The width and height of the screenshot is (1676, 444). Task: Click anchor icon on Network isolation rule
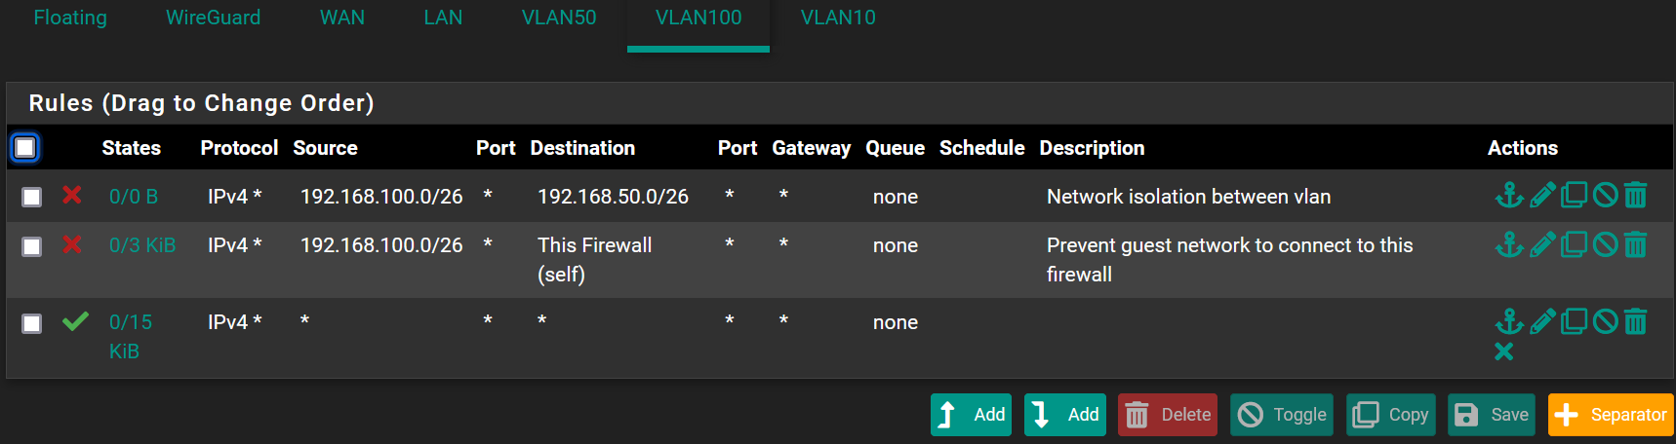[1509, 196]
